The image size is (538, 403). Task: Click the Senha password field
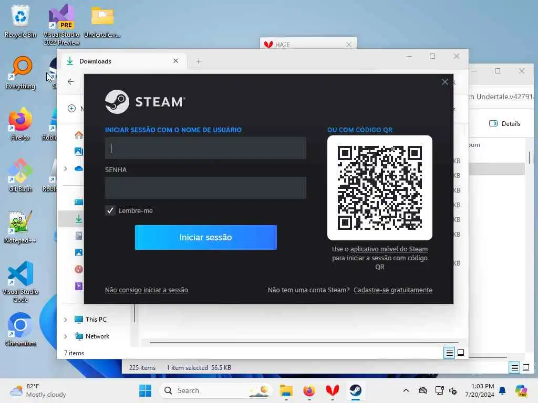pyautogui.click(x=205, y=188)
